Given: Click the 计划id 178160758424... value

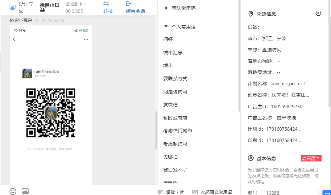Looking at the screenshot, I should pyautogui.click(x=283, y=129).
